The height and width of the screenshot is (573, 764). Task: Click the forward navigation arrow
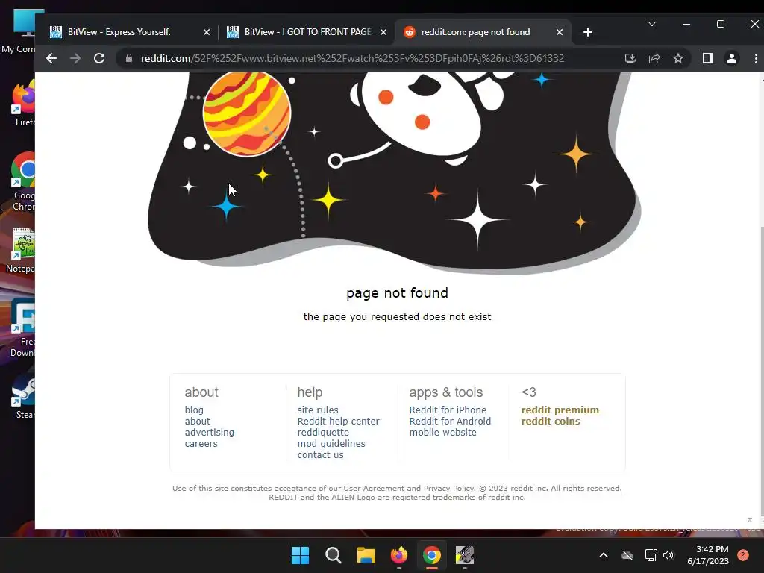coord(75,58)
